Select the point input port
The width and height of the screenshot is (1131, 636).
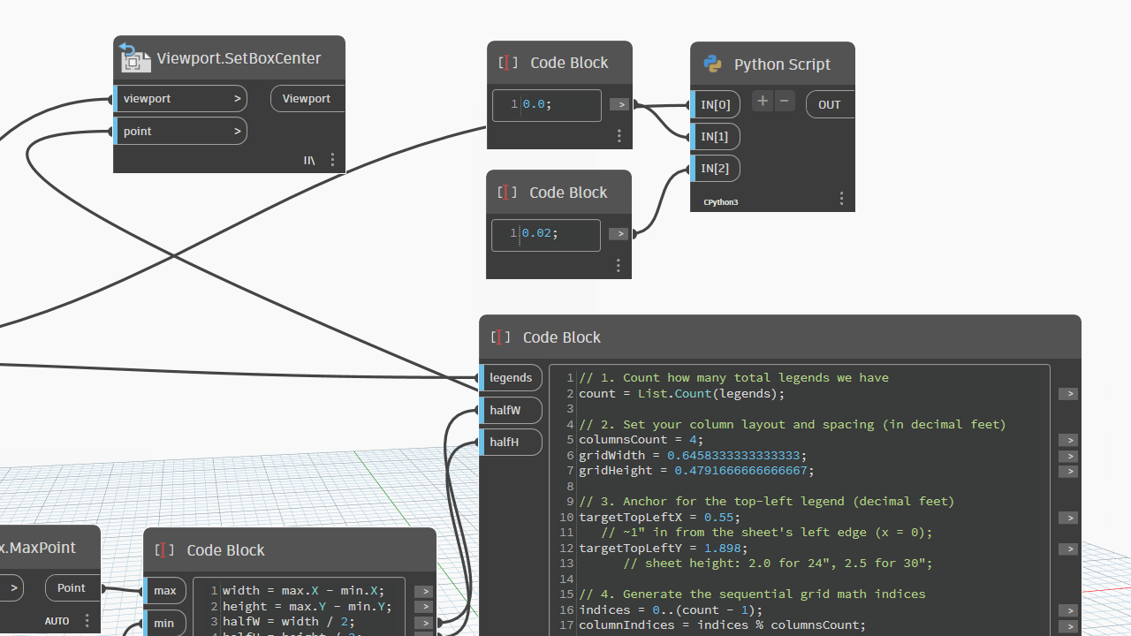tap(180, 132)
